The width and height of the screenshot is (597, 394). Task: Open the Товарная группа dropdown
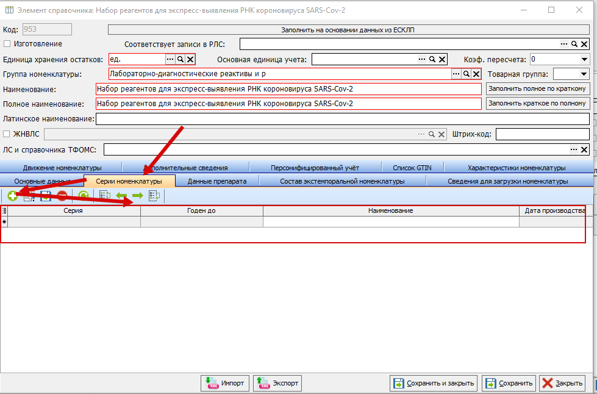tap(584, 74)
